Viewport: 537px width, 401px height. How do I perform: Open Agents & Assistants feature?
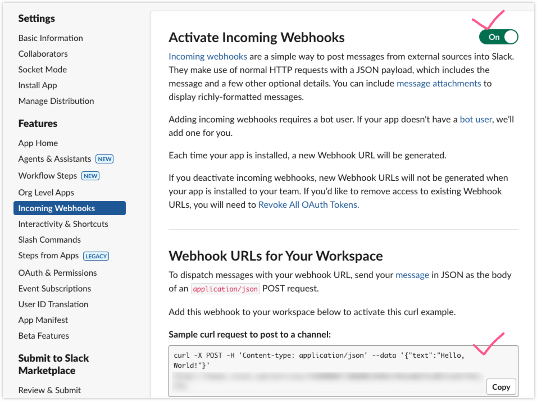click(x=55, y=159)
